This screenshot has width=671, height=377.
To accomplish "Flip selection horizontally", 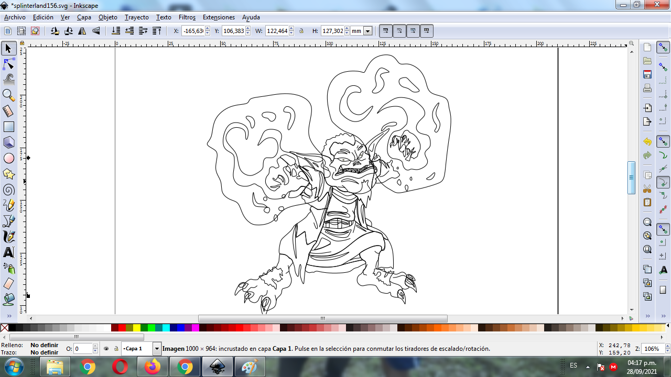I will pos(82,31).
